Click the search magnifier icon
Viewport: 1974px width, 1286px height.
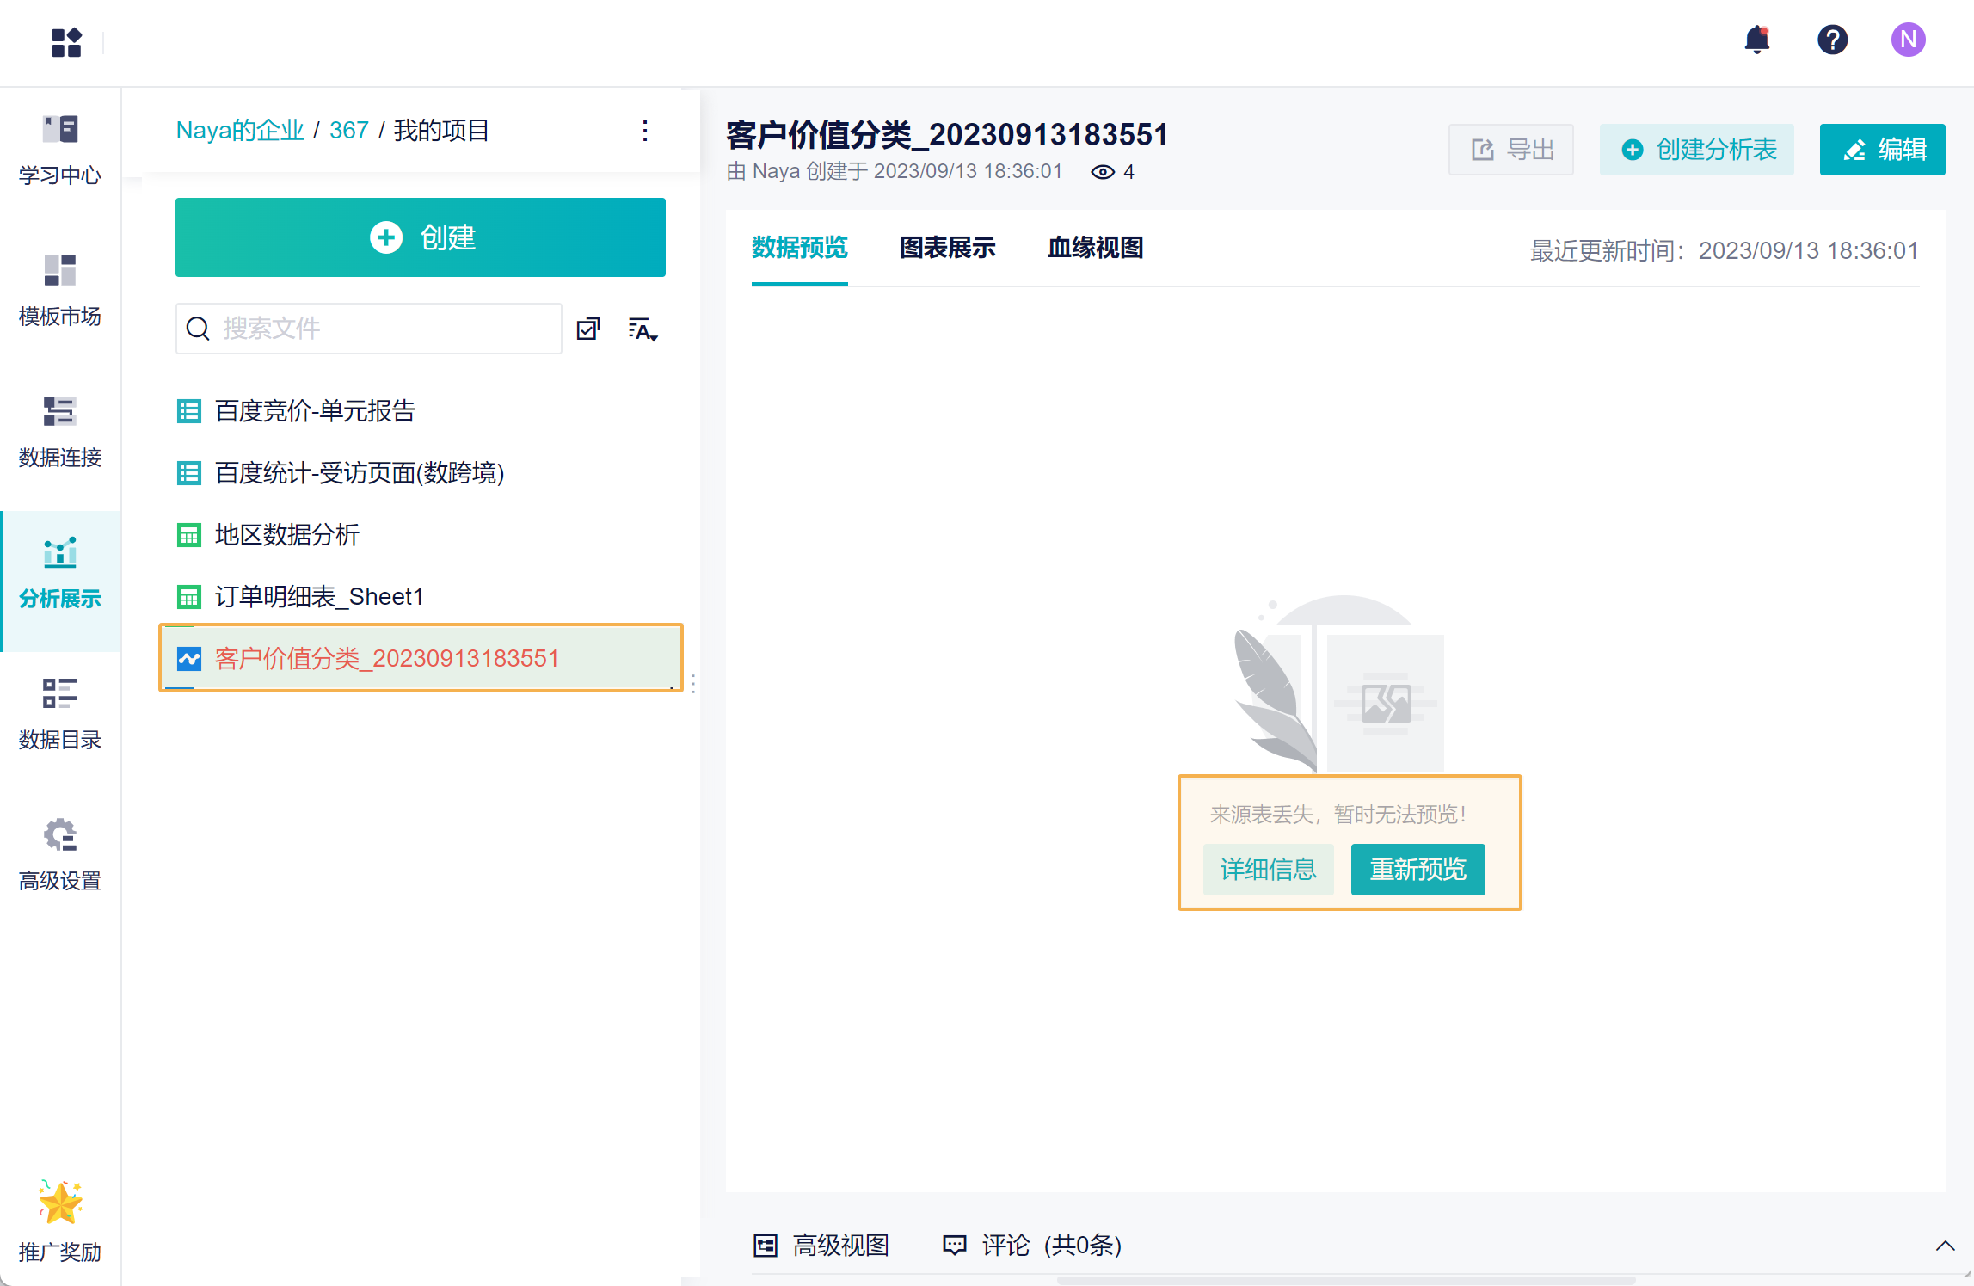[x=198, y=329]
